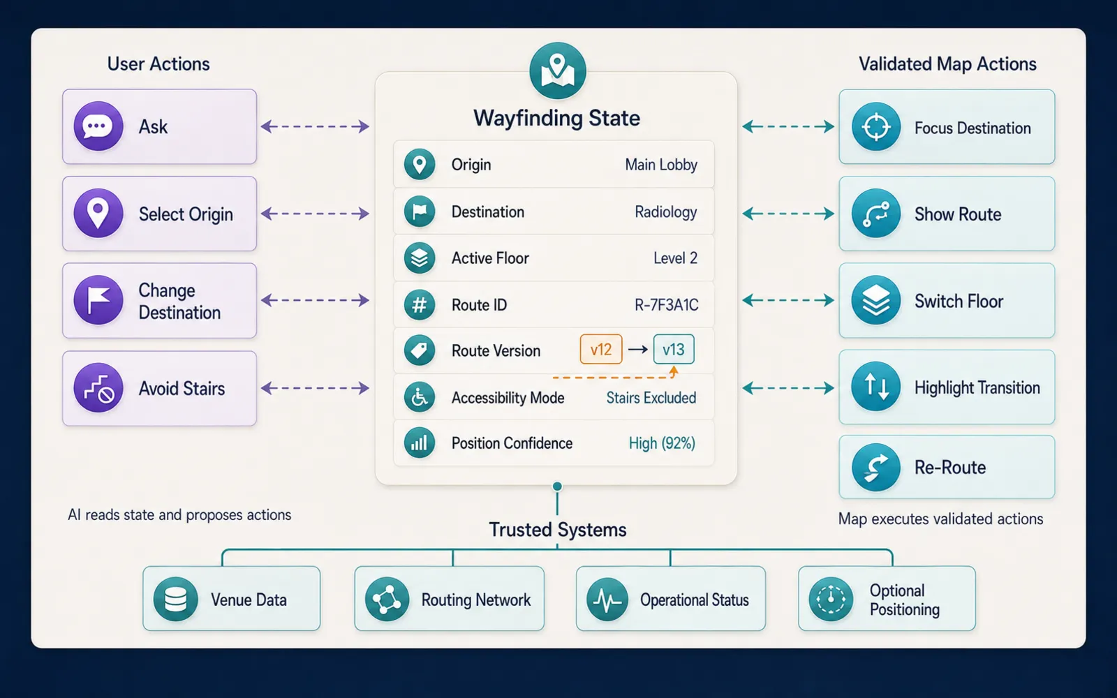Click the Select Origin pin icon
Viewport: 1117px width, 698px height.
tap(98, 213)
